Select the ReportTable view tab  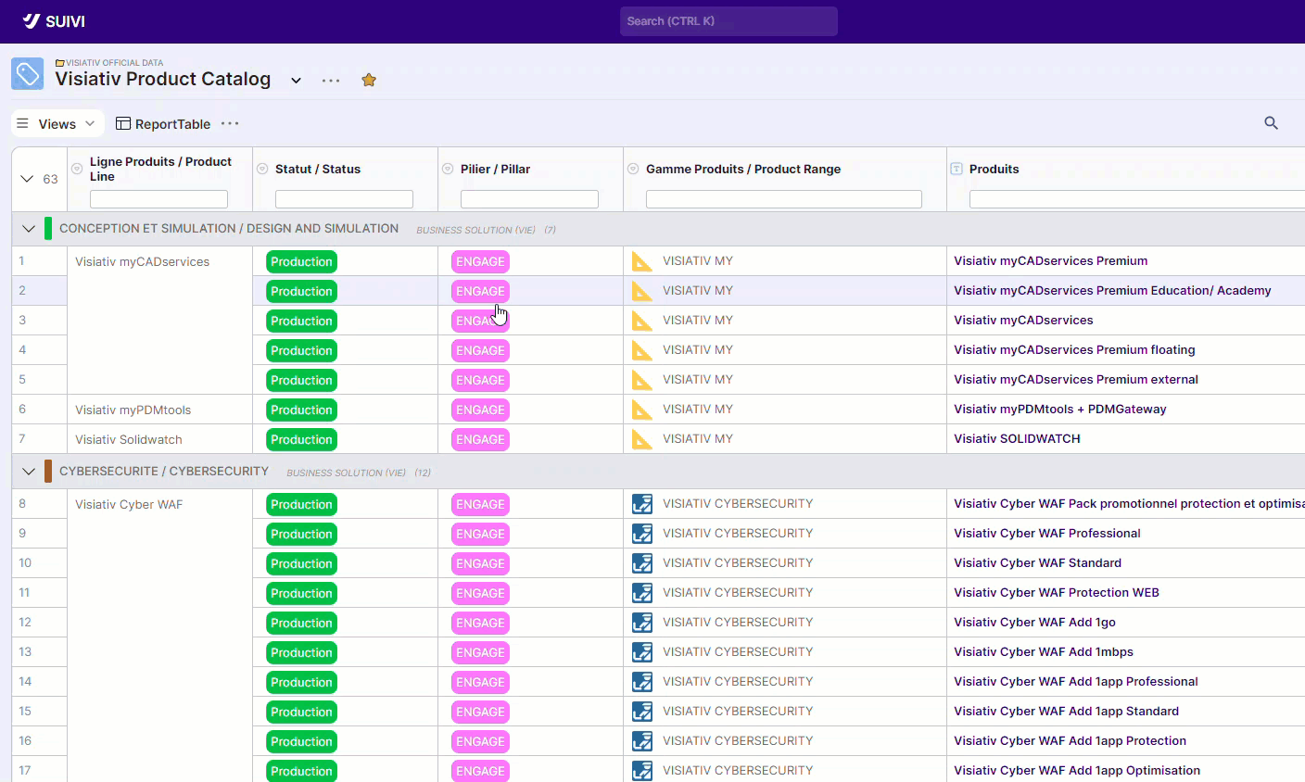point(163,123)
